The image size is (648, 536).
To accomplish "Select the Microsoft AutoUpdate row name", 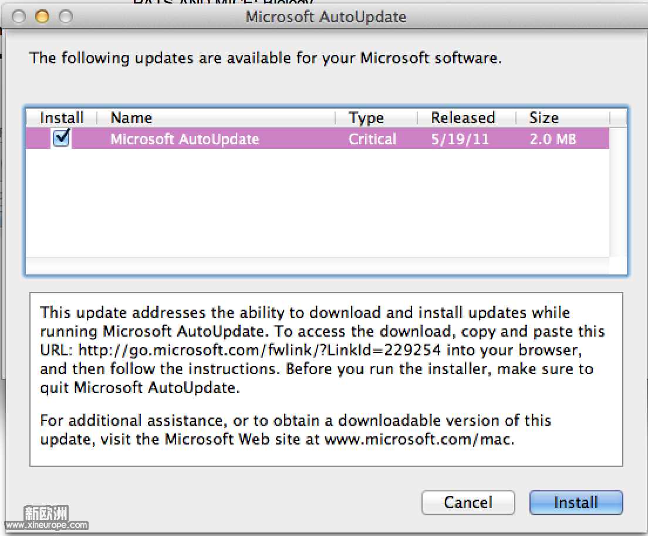I will [185, 139].
